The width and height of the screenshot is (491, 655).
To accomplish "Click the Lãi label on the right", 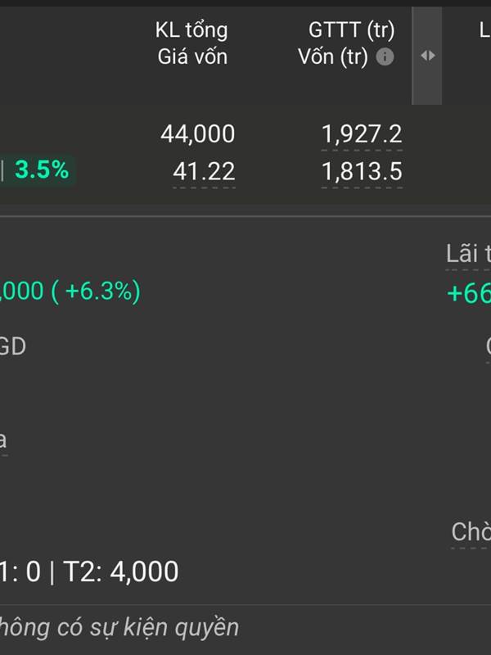I will [468, 254].
